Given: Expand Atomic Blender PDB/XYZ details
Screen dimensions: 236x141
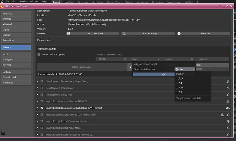Looking at the screenshot, I should [x=38, y=101].
